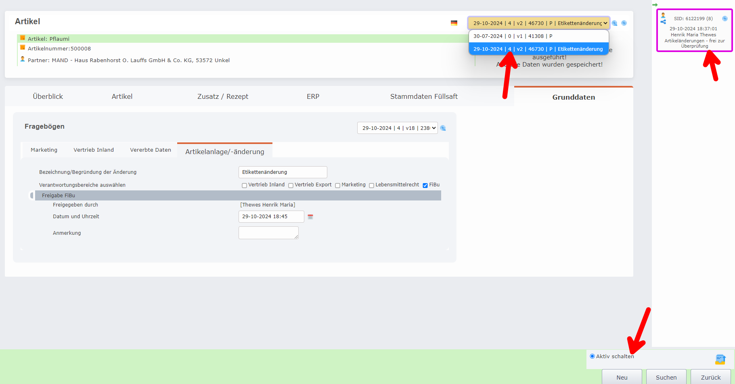Open the calendar picker beside Datum und Uhrzeit

[310, 217]
